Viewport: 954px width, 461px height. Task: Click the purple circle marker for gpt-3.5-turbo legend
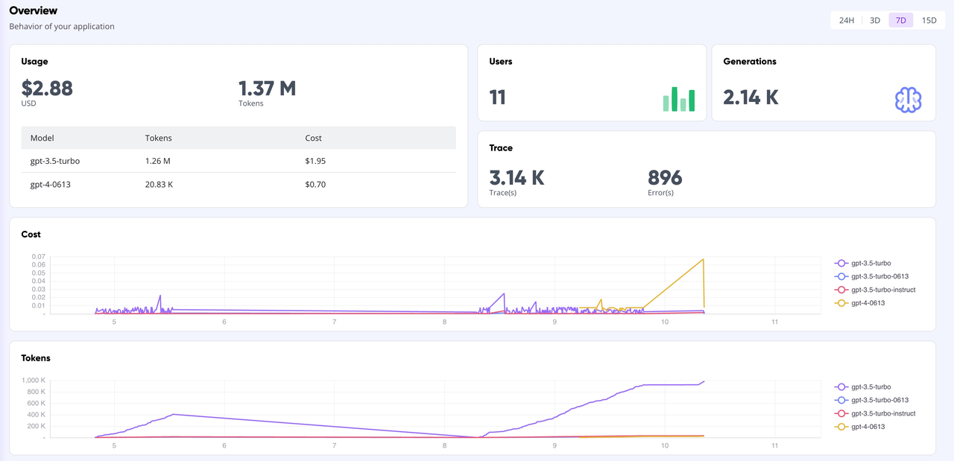tap(843, 263)
